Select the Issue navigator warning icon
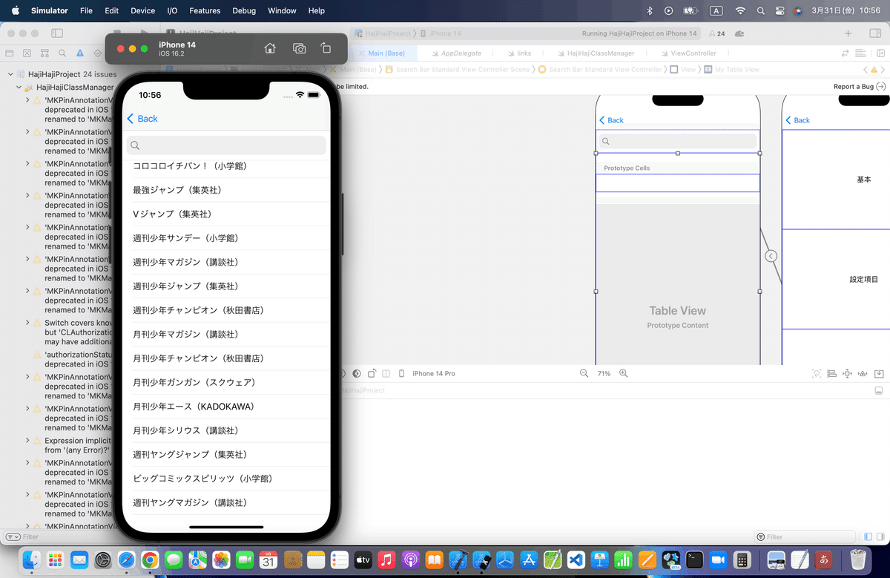The image size is (890, 578). 80,53
